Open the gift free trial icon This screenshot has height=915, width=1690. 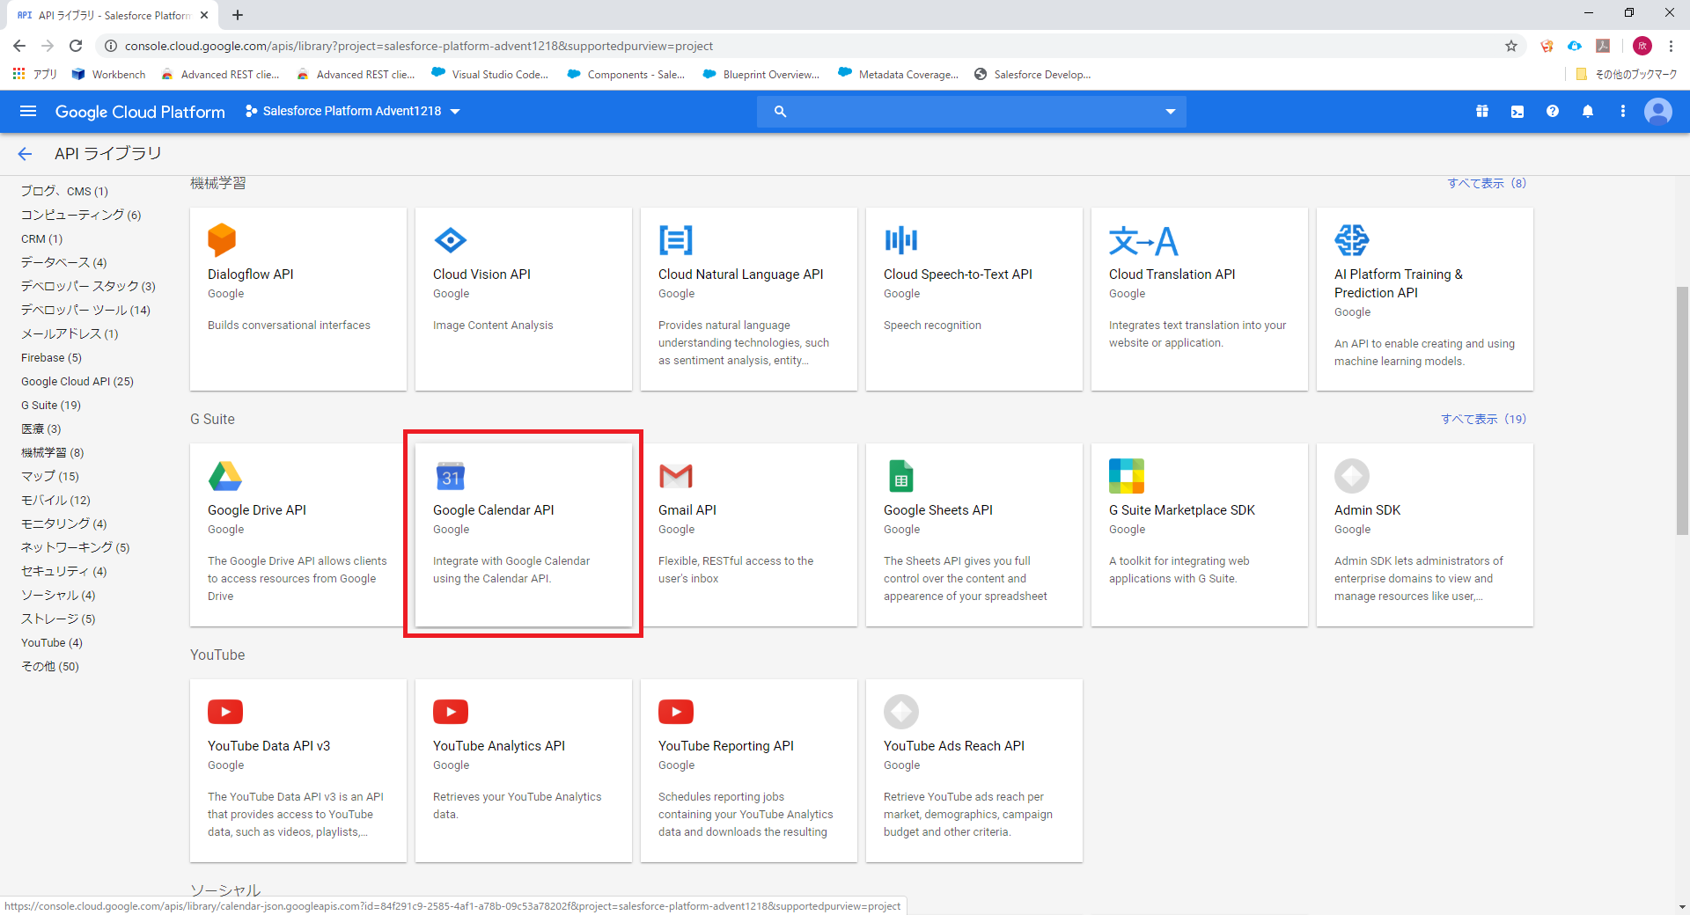tap(1482, 112)
